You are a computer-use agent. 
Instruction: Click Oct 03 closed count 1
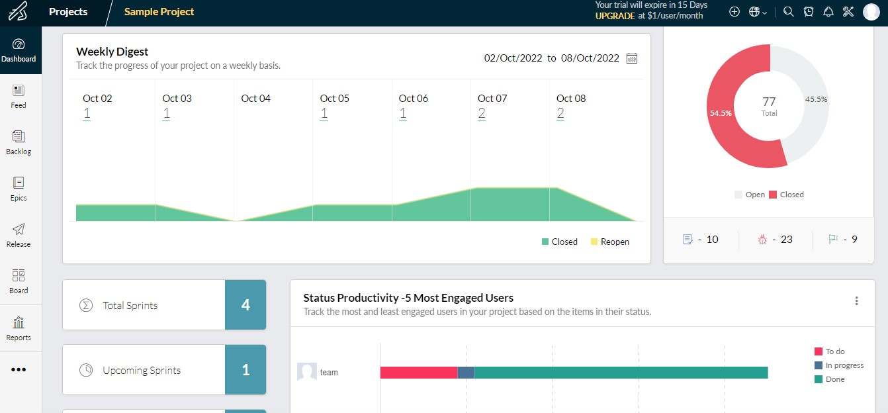[x=166, y=114]
